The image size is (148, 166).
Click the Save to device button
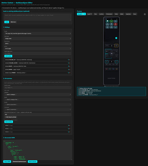[x=33, y=162]
